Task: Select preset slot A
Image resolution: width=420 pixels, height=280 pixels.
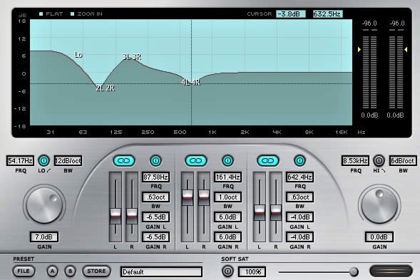Action: tap(52, 271)
